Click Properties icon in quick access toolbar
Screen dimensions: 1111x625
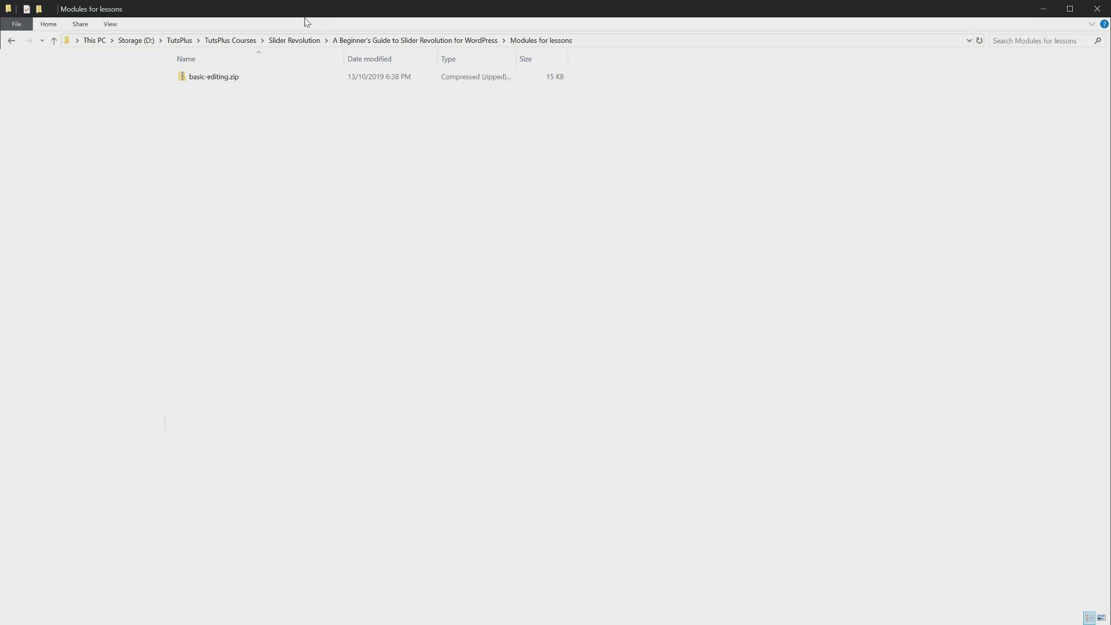(27, 9)
